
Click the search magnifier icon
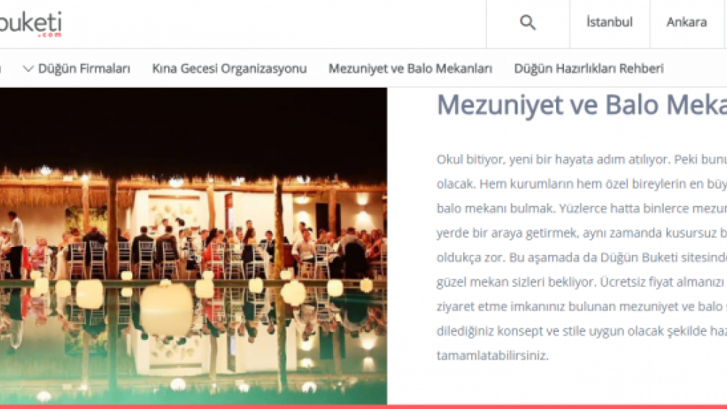click(528, 23)
